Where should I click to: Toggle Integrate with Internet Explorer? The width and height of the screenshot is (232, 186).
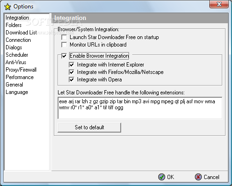[71, 65]
